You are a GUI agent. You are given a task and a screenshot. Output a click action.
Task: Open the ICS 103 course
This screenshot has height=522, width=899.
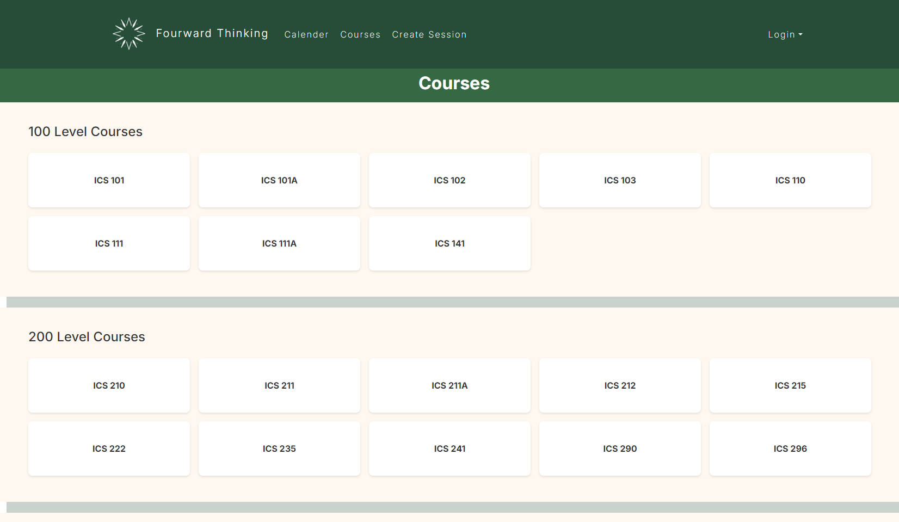(x=620, y=180)
